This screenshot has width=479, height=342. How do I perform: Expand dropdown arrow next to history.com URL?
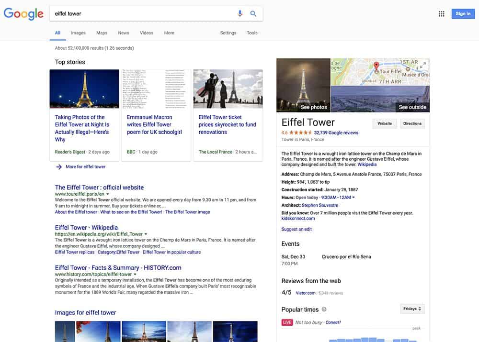coord(135,274)
